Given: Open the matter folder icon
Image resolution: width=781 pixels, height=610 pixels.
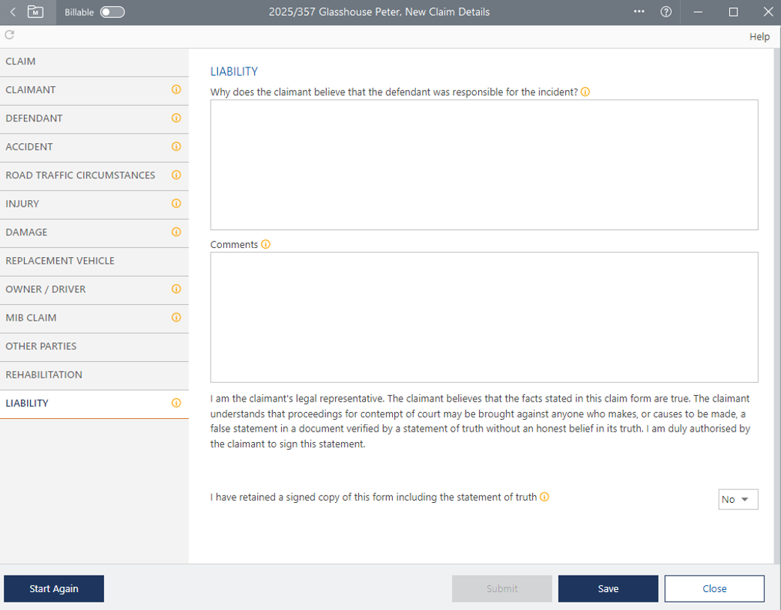Looking at the screenshot, I should pyautogui.click(x=35, y=12).
